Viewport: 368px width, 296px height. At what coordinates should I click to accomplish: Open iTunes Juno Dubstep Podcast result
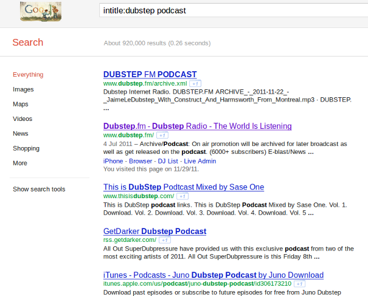(214, 275)
